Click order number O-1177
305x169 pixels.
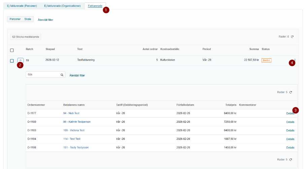[32, 113]
